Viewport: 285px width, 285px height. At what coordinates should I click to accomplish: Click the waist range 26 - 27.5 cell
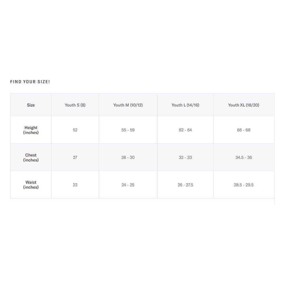tap(186, 185)
